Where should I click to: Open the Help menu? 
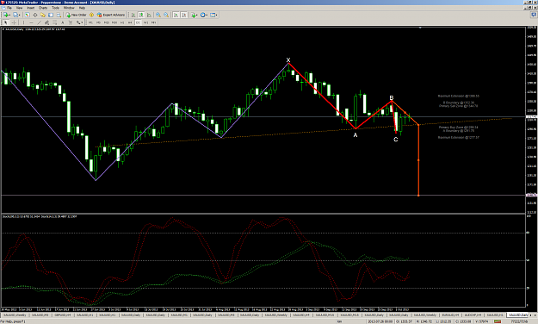pyautogui.click(x=82, y=8)
